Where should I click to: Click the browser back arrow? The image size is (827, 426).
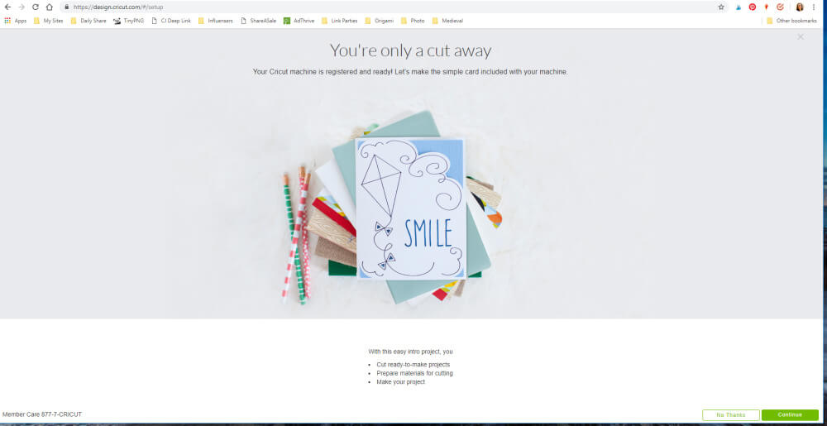(x=7, y=7)
